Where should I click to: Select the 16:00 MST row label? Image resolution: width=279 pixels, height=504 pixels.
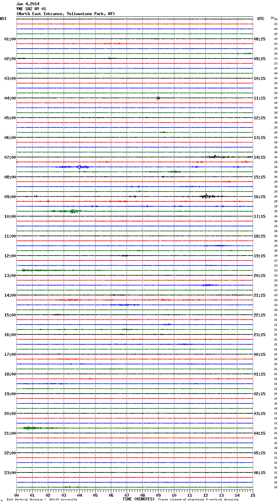click(x=10, y=334)
